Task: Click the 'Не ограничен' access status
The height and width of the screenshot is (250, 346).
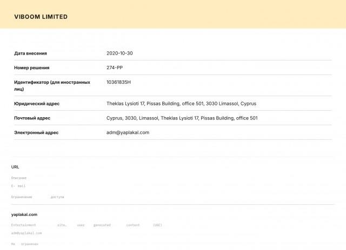Action: coord(25,244)
